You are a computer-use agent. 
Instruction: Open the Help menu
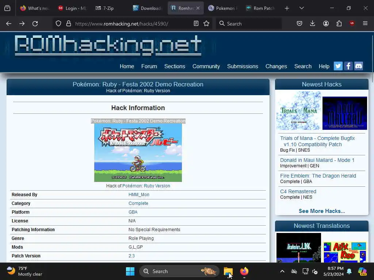tap(324, 66)
